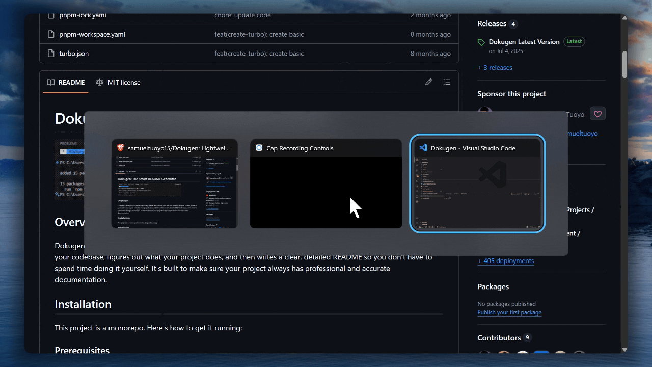Click the "No packages published" text
Screen dimensions: 652x367
click(x=506, y=304)
